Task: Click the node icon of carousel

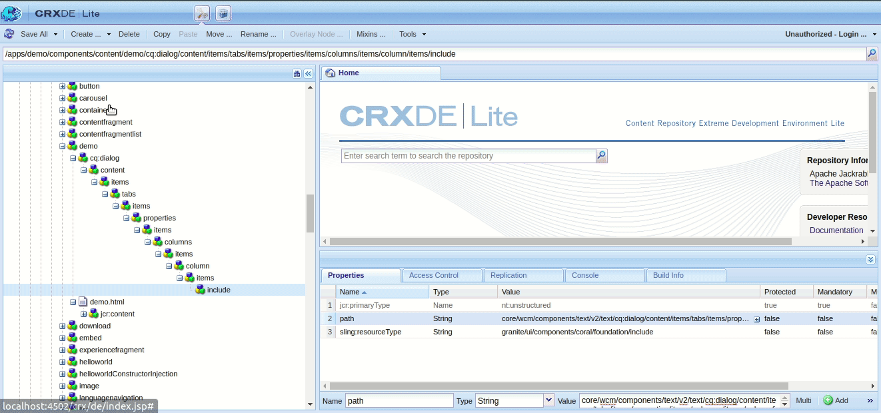Action: click(72, 98)
